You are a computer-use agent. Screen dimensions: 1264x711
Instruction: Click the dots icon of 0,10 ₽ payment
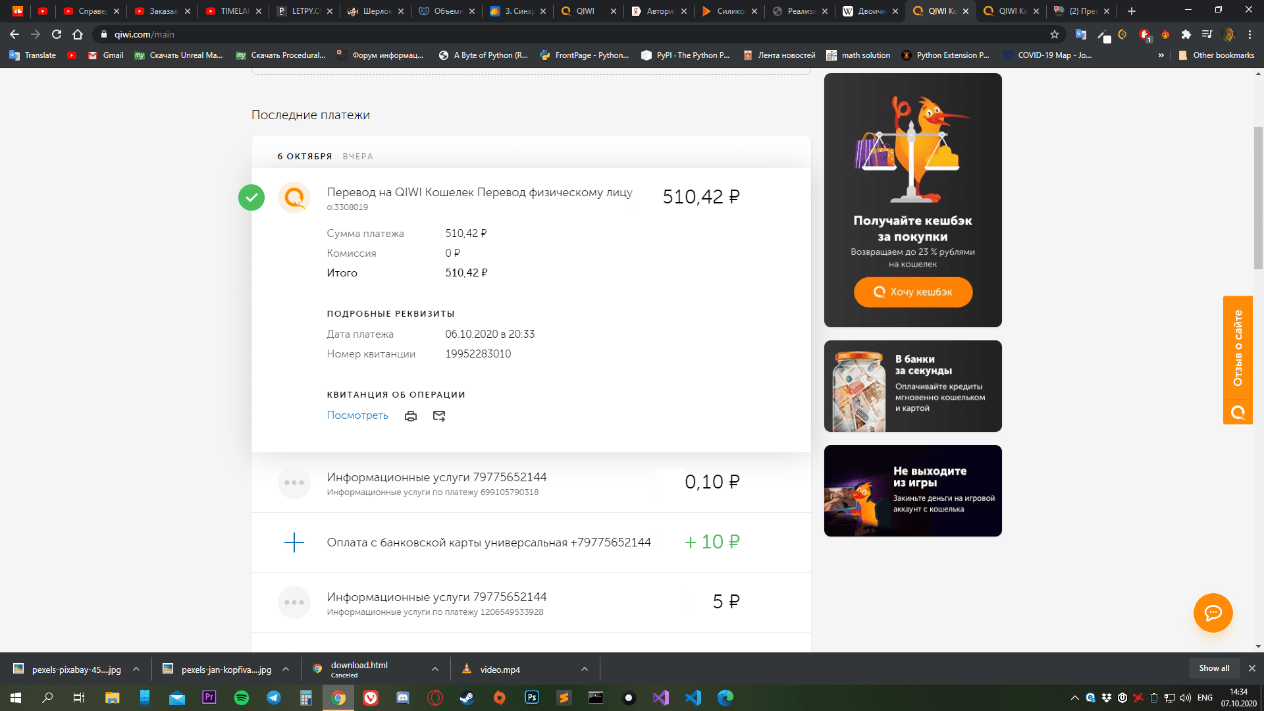[x=294, y=483]
